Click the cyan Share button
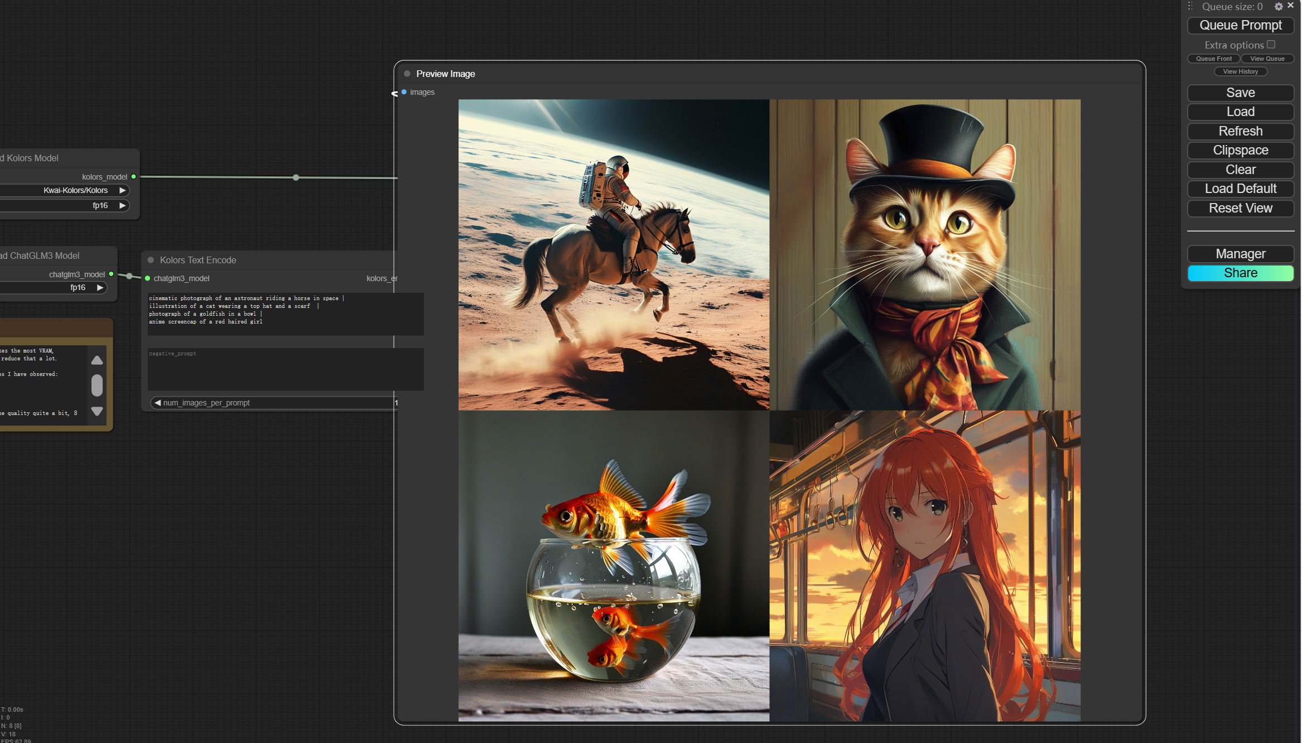 click(1240, 273)
